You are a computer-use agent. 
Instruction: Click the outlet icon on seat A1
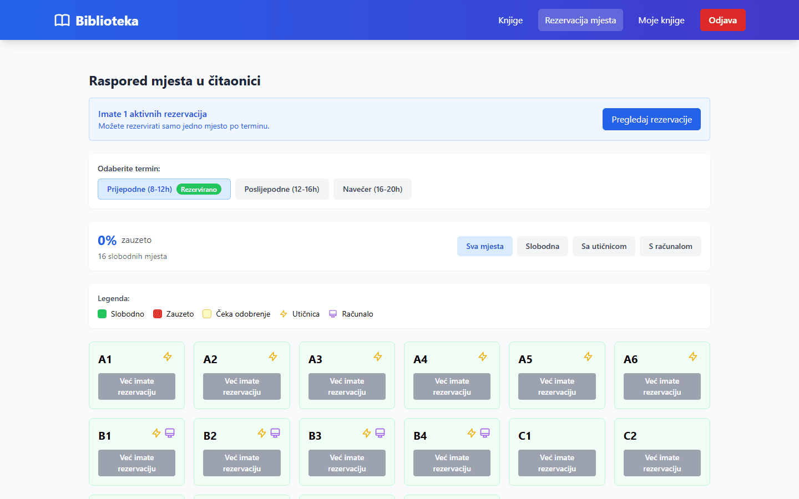[168, 357]
